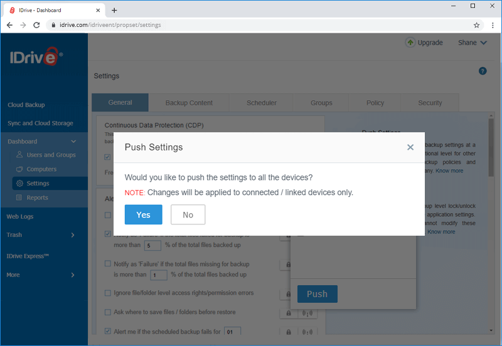Open the help question mark icon
The height and width of the screenshot is (346, 502).
(483, 71)
